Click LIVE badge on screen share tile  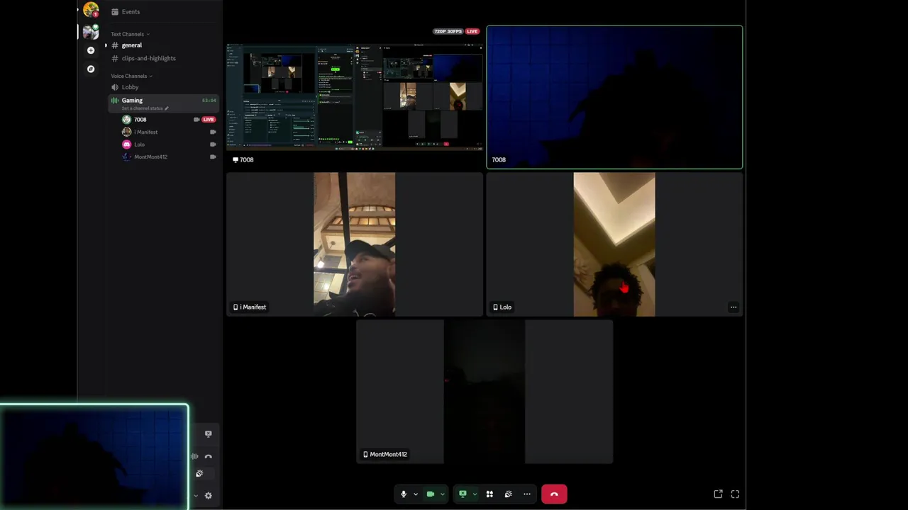point(472,31)
